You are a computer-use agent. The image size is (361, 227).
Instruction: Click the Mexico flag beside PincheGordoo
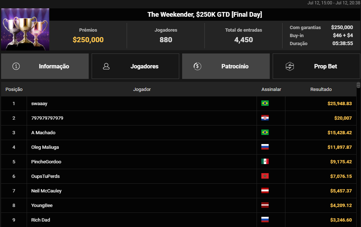[265, 162]
